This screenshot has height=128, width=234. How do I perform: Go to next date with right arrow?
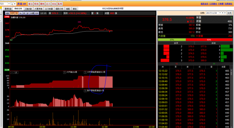(x=225, y=13)
